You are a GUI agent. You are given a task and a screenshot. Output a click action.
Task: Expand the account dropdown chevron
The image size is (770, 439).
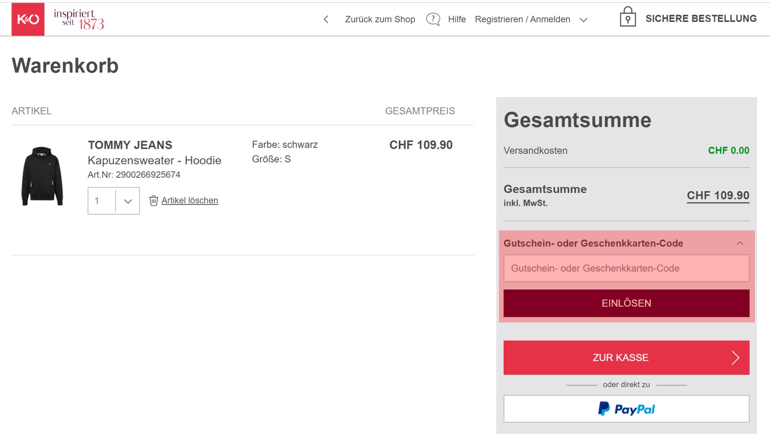[584, 20]
